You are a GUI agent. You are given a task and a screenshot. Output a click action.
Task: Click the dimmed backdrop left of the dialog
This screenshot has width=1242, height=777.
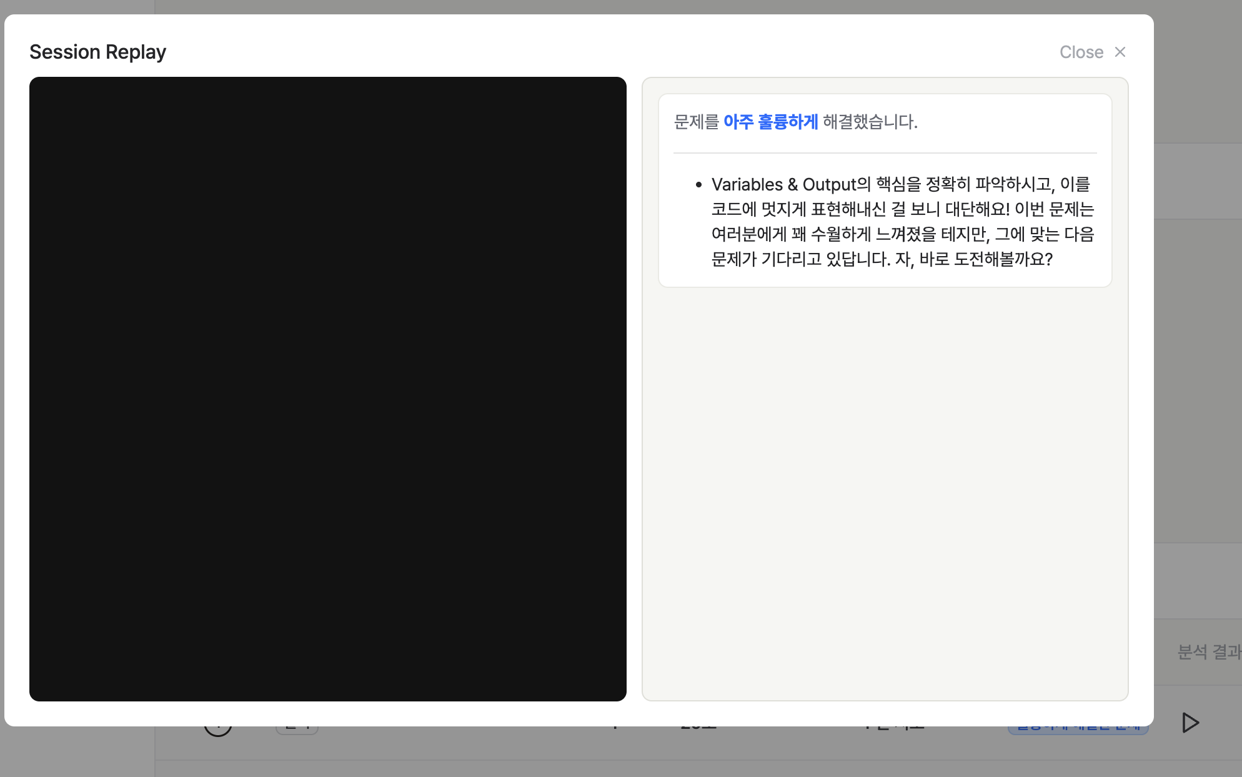(2, 387)
